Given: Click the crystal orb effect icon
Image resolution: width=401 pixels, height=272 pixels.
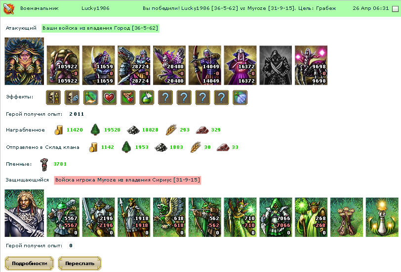Looking at the screenshot, I should (240, 97).
